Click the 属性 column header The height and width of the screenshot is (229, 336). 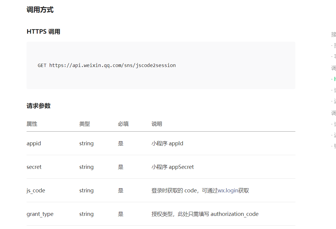pyautogui.click(x=32, y=124)
